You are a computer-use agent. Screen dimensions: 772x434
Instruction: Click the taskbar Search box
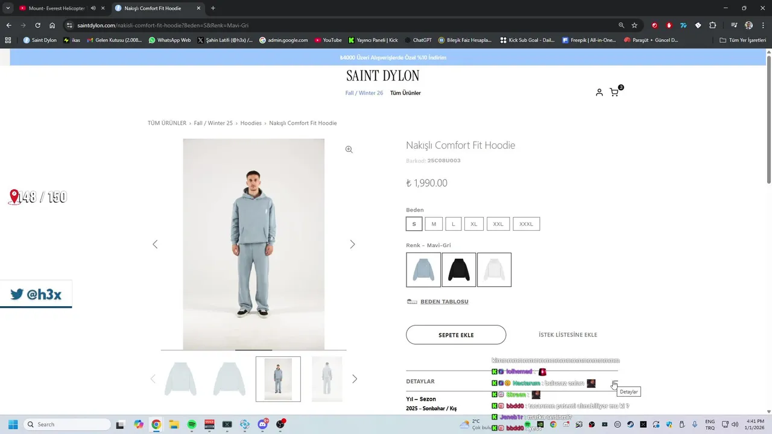[66, 424]
